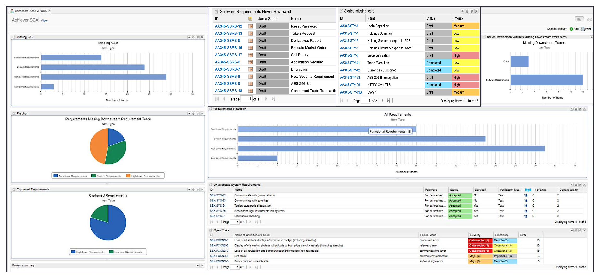Click the View link beside Achiever SBX

click(44, 21)
